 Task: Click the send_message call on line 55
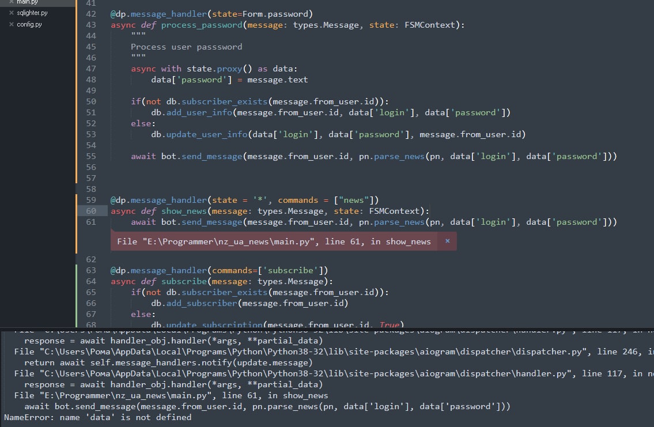coord(374,156)
